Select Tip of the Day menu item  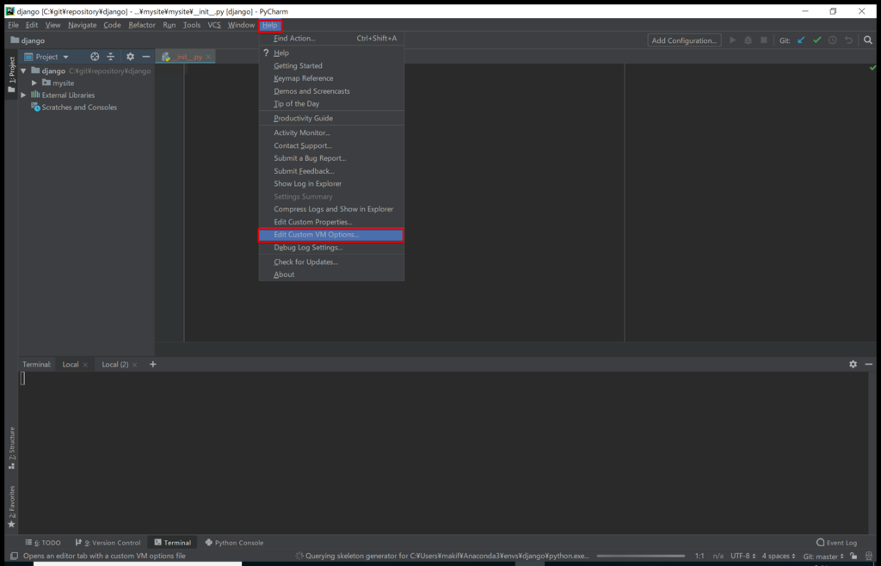331,104
